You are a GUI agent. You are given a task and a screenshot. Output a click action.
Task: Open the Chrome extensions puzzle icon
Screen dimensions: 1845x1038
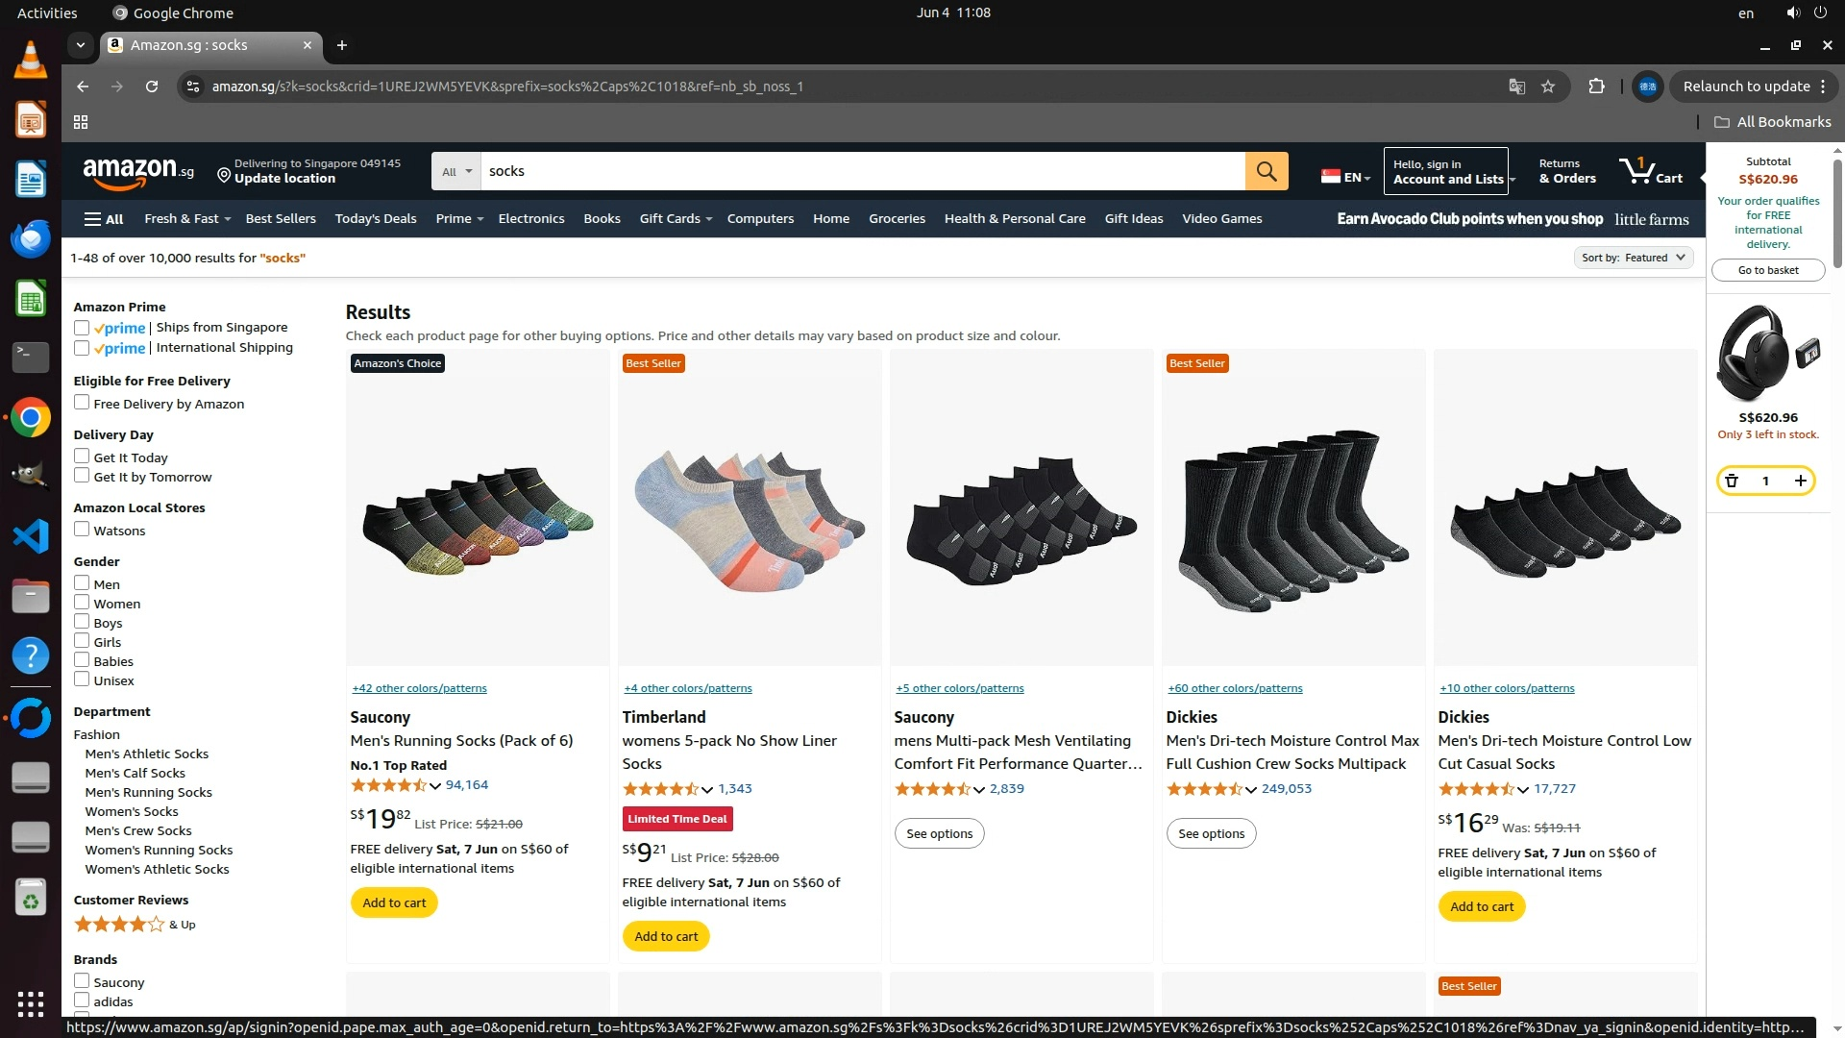point(1596,86)
